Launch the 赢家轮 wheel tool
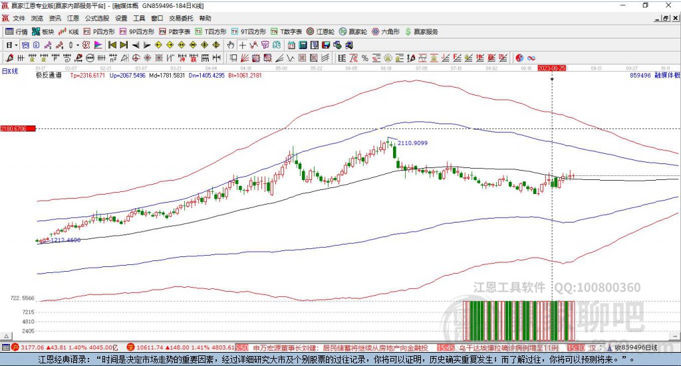The height and width of the screenshot is (366, 681). click(353, 32)
